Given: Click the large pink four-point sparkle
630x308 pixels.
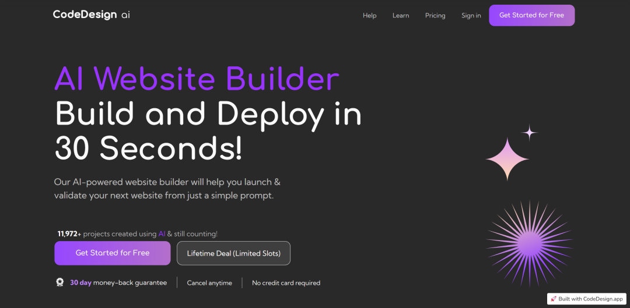Looking at the screenshot, I should (508, 159).
